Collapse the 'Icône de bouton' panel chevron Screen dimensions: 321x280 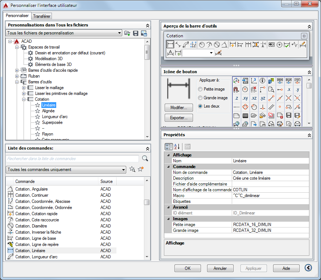[309, 72]
